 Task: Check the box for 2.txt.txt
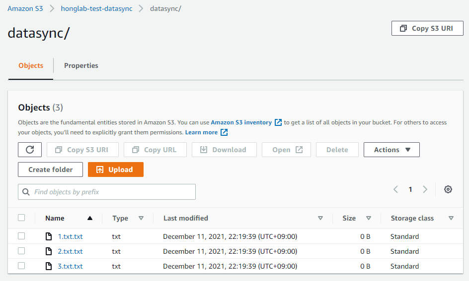coord(21,251)
